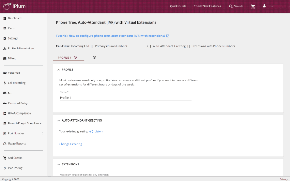Click Check New Features in header
The image size is (290, 181).
pyautogui.click(x=207, y=6)
